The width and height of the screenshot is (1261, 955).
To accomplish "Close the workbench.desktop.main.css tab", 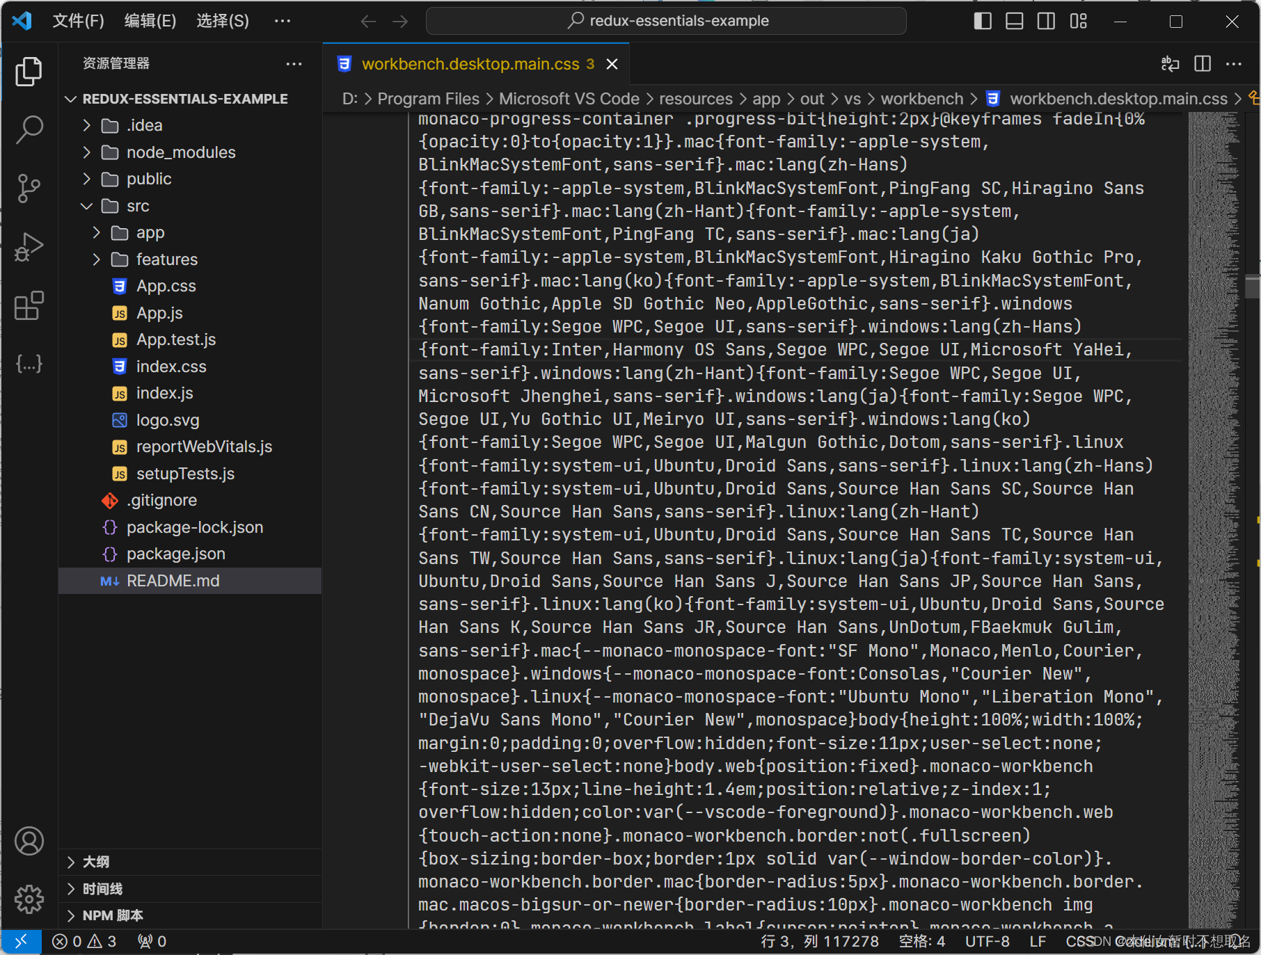I will click(x=612, y=64).
